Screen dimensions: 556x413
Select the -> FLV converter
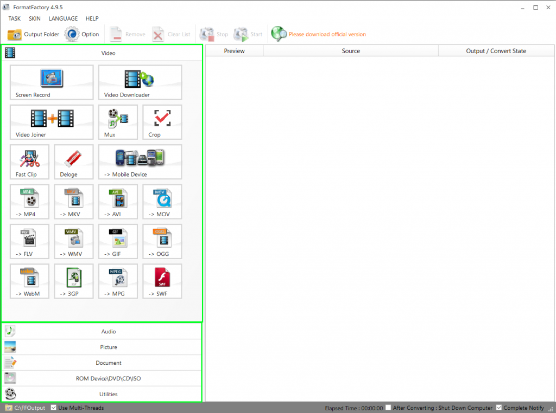[29, 241]
